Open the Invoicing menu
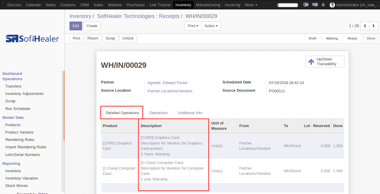The width and height of the screenshot is (380, 194). coord(233,5)
